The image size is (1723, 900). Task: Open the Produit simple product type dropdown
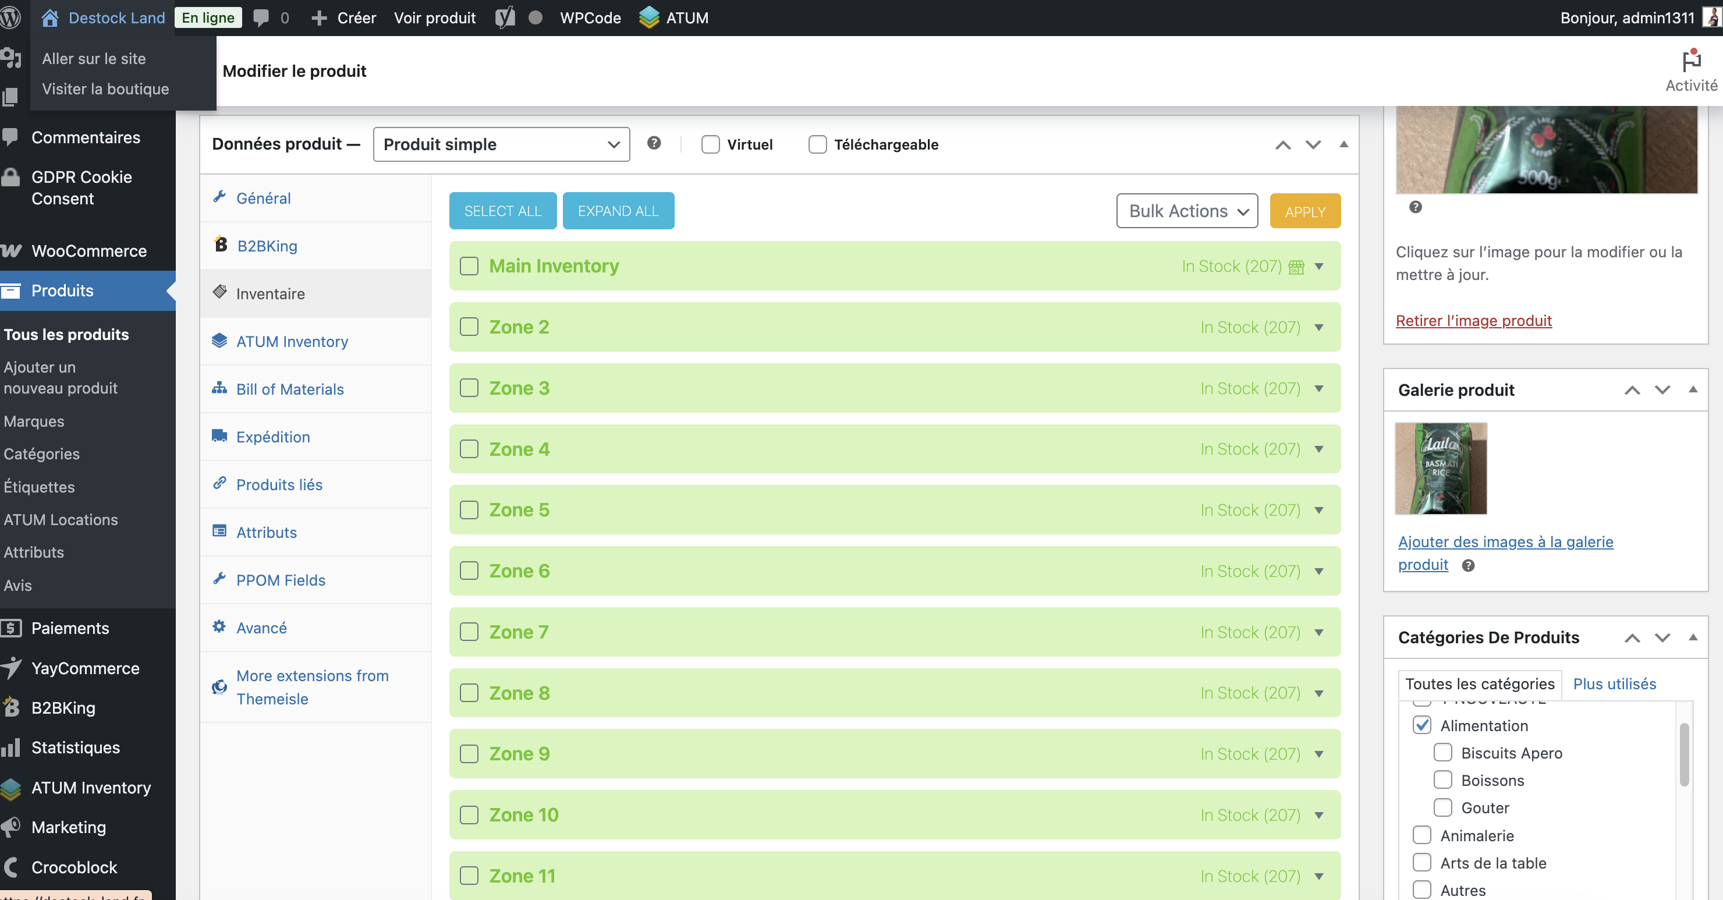[501, 144]
